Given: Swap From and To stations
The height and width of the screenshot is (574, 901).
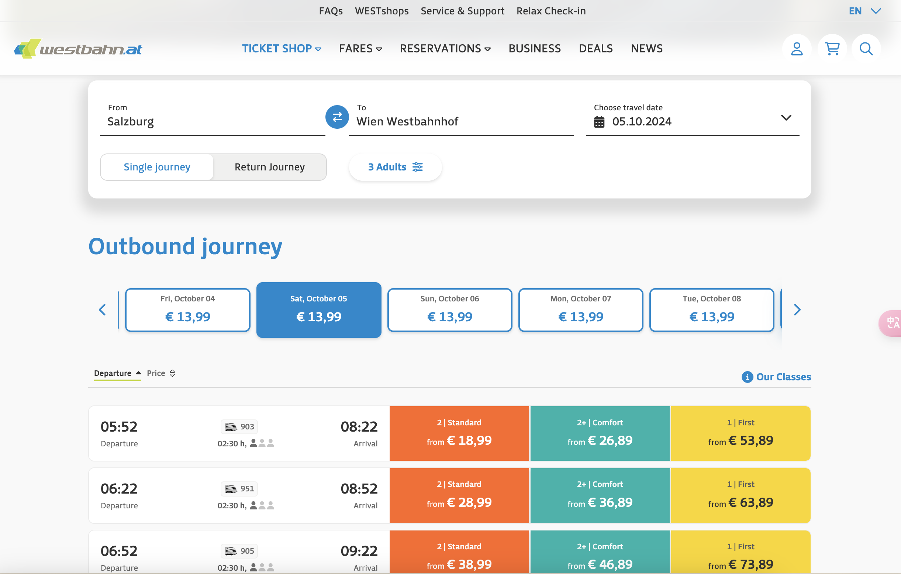Looking at the screenshot, I should click(337, 117).
